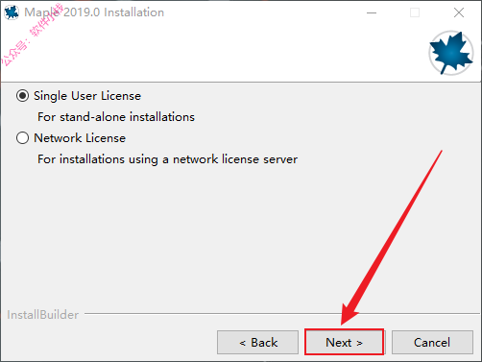Proceed with the Next button
The height and width of the screenshot is (362, 482).
pyautogui.click(x=344, y=342)
